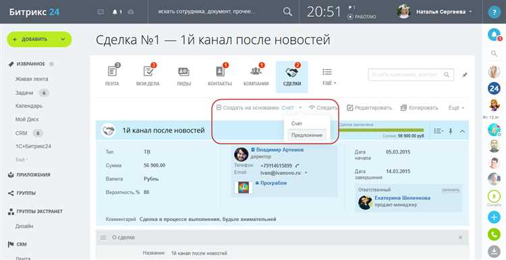Viewport: 506px width, 260px height.
Task: Open Дизайн extranet group
Action: 24,226
